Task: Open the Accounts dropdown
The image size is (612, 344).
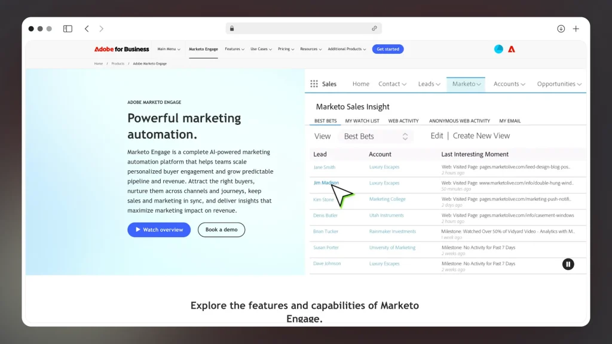Action: 509,84
